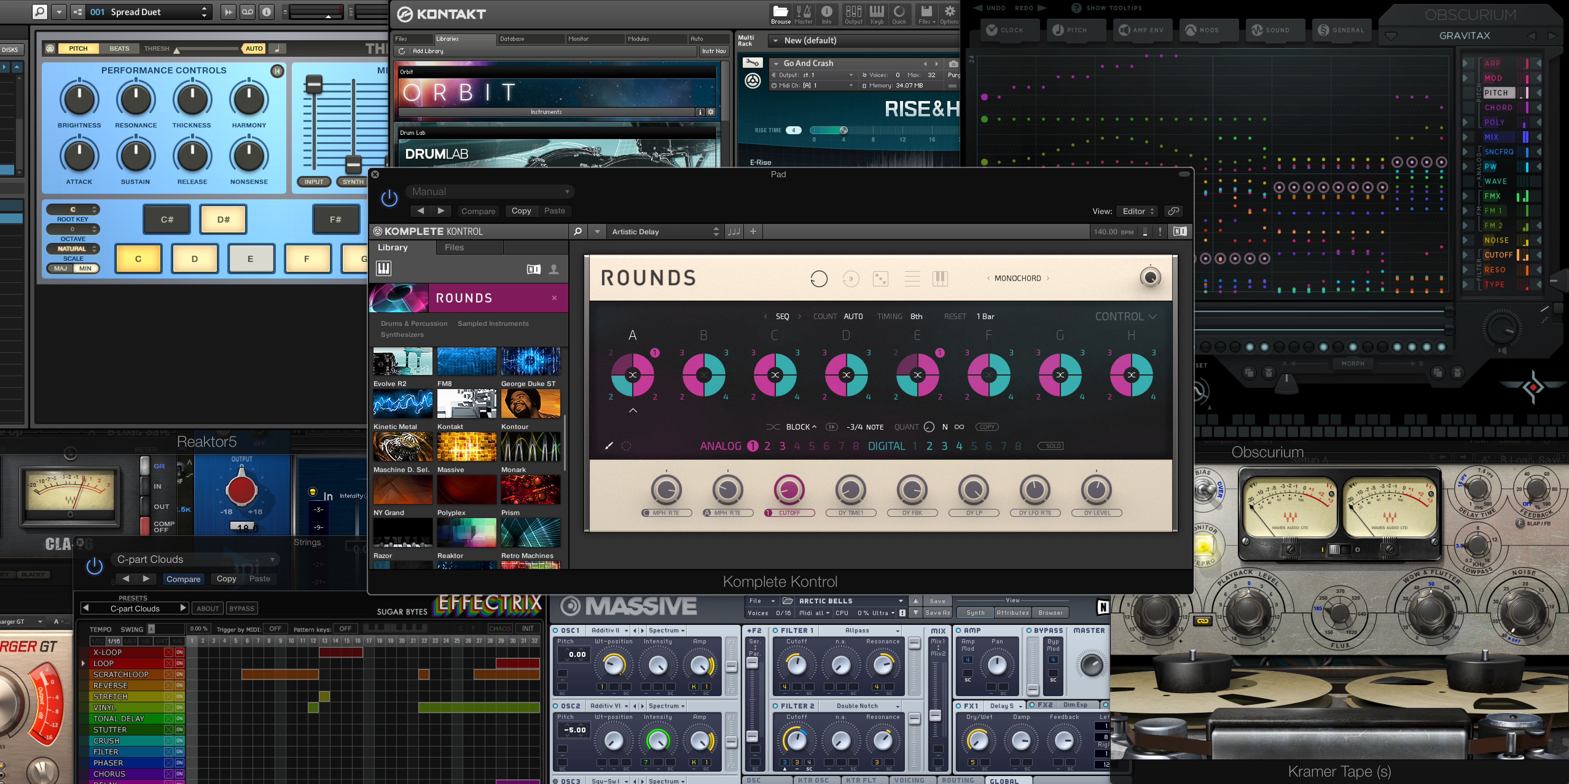This screenshot has width=1569, height=784.
Task: Open the Manual preset dropdown
Action: coord(490,191)
